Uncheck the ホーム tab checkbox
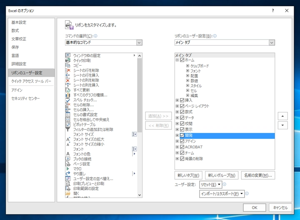The height and width of the screenshot is (220, 300). [x=182, y=60]
